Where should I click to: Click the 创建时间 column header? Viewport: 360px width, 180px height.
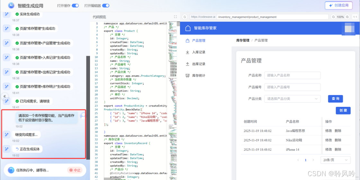pyautogui.click(x=250, y=122)
